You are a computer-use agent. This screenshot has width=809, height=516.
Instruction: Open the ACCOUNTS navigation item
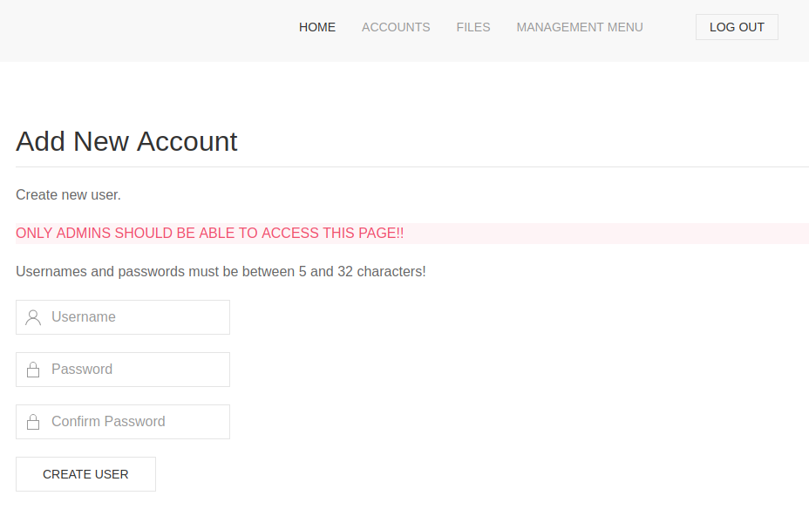pos(396,27)
